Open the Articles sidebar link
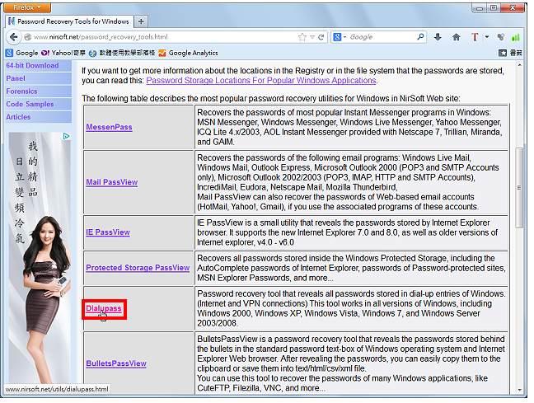Screen dimensions: 534x403 18,117
